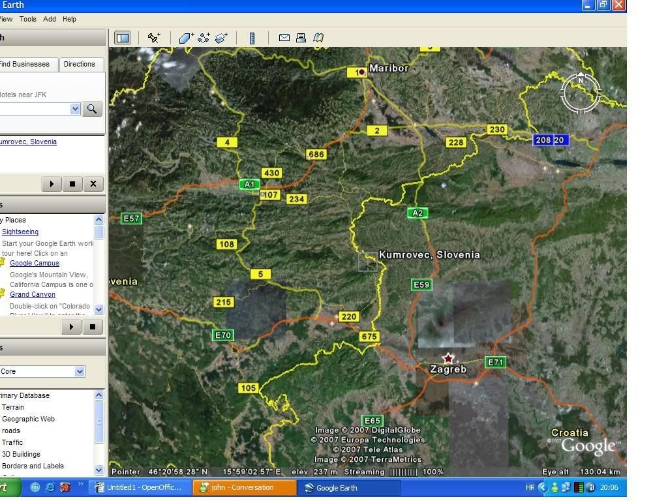
Task: Click the Kumrovec, Slovenia search result link
Action: coord(27,142)
